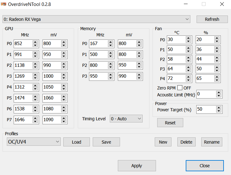This screenshot has height=175, width=231.
Task: Save the current profile
Action: 106,142
